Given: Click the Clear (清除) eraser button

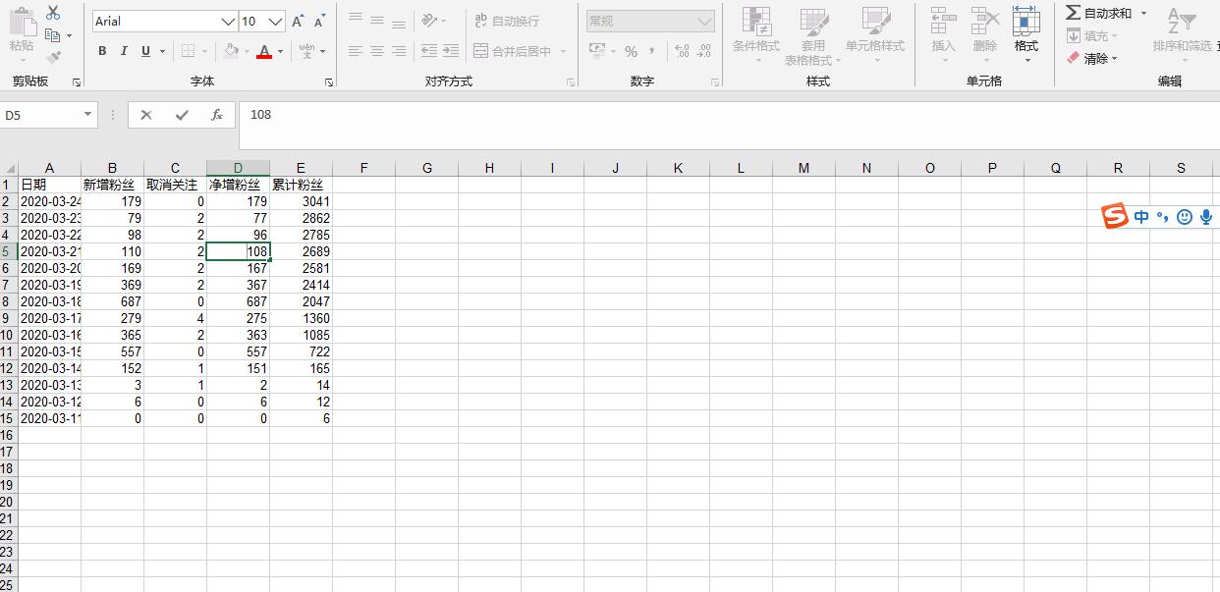Looking at the screenshot, I should pos(1091,58).
